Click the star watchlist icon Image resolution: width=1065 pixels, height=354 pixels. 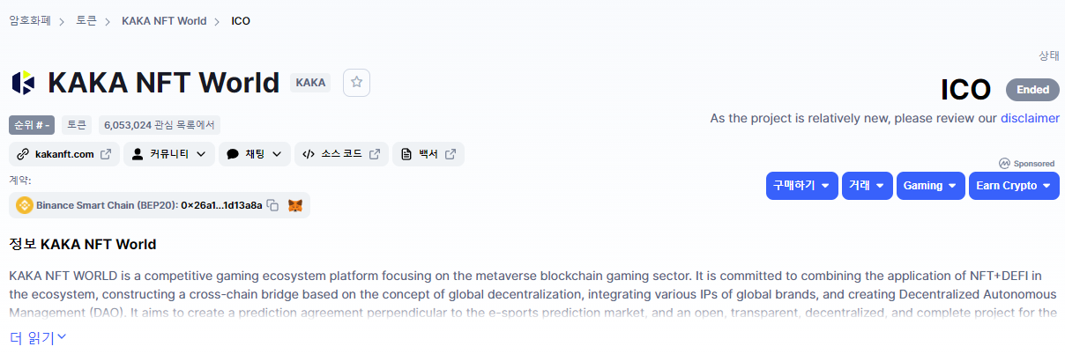(356, 82)
